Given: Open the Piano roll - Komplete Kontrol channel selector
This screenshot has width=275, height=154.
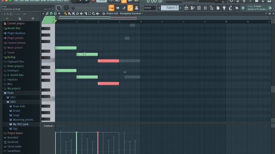Looking at the screenshot, I should point(125,13).
